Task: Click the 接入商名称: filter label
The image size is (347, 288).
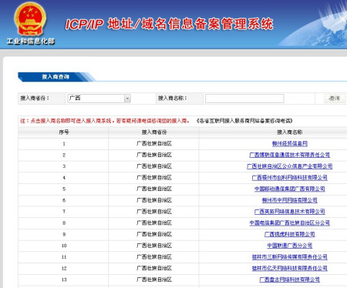Action: tap(172, 98)
